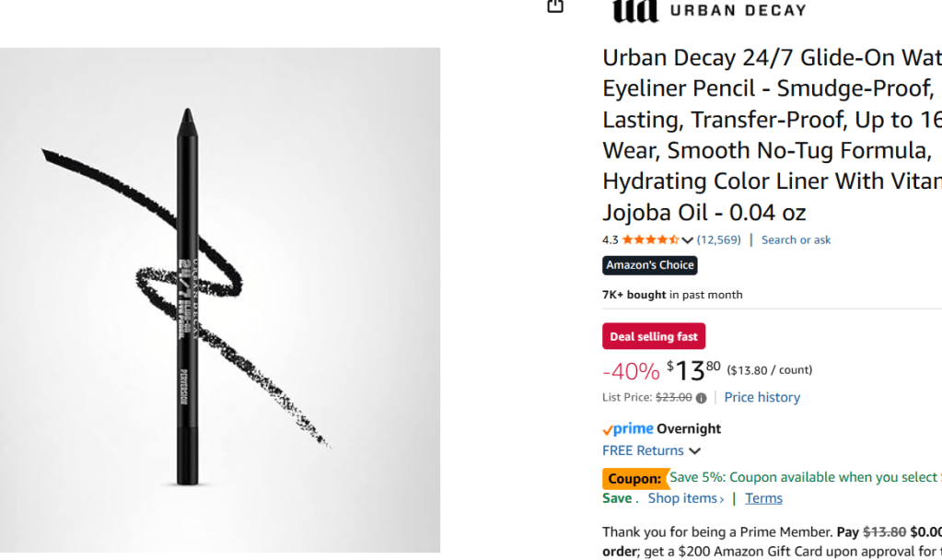The image size is (942, 560).
Task: Click the Deal selling fast badge
Action: pos(654,336)
